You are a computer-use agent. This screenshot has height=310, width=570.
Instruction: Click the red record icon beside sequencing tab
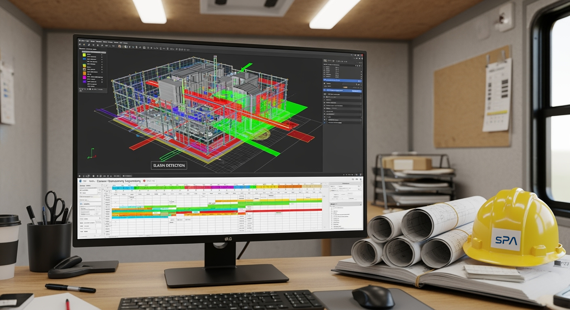click(x=144, y=181)
